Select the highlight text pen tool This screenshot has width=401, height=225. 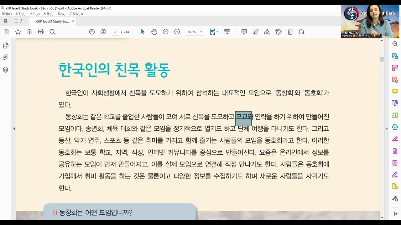[256, 32]
